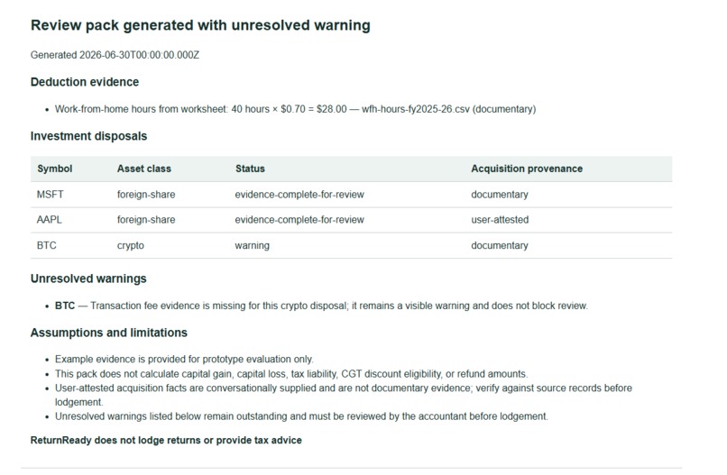Click the warning status for BTC
Screen dimensions: 727x475
coord(252,245)
